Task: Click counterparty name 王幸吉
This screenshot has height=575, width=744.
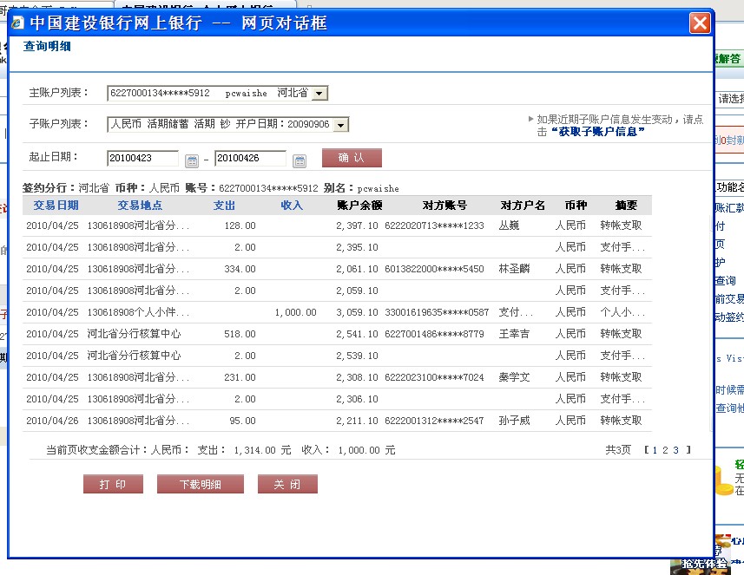Action: click(514, 334)
